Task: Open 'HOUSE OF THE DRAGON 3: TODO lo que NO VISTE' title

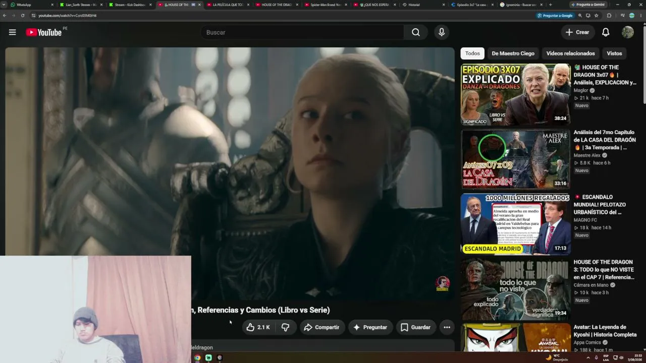Action: [x=604, y=270]
